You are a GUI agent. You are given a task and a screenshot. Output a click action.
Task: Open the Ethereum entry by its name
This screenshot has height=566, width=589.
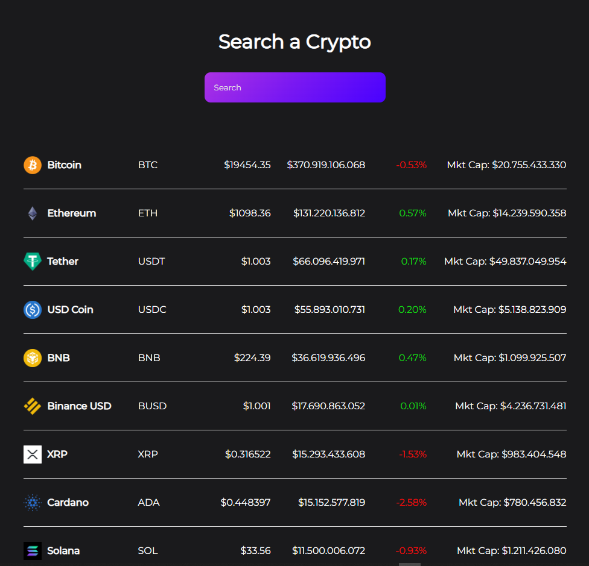coord(72,213)
